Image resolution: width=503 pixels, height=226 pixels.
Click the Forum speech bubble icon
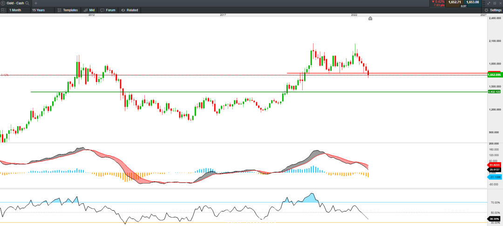102,10
